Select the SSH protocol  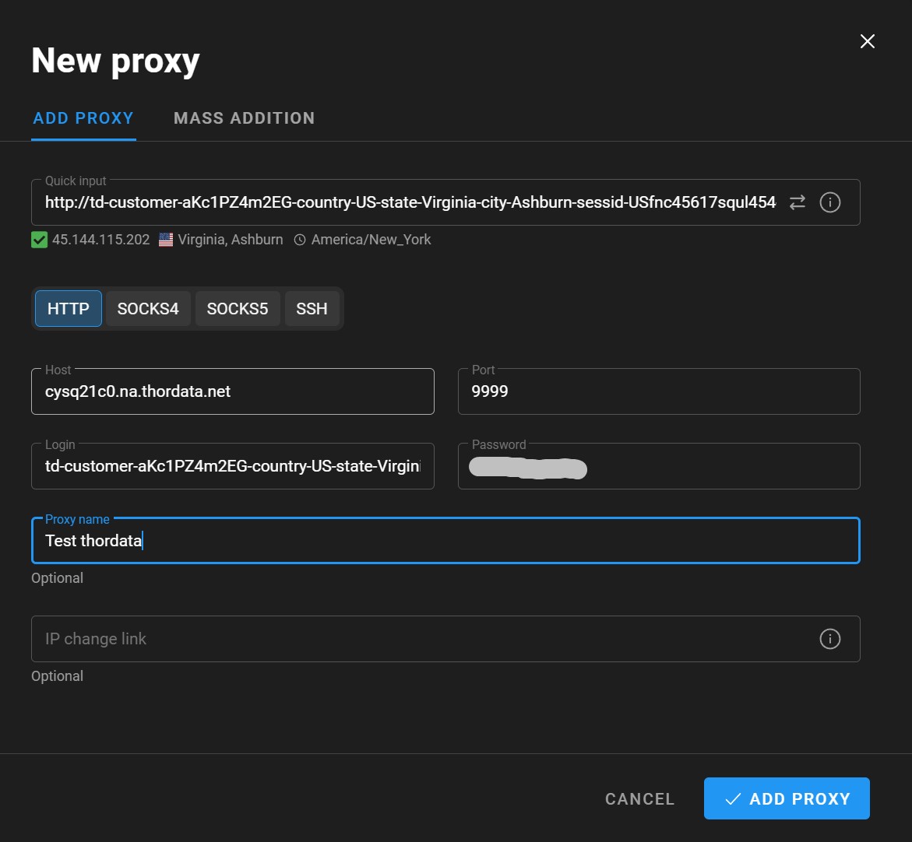click(312, 309)
